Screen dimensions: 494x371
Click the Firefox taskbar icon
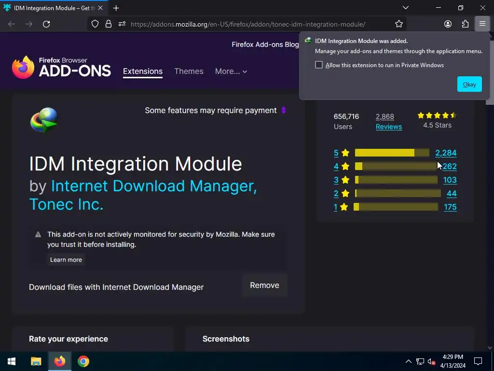(x=59, y=361)
